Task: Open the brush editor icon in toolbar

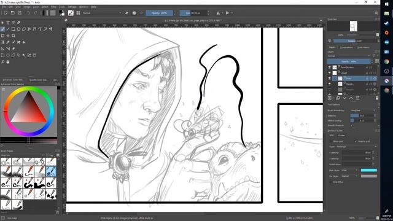Action: click(71, 13)
